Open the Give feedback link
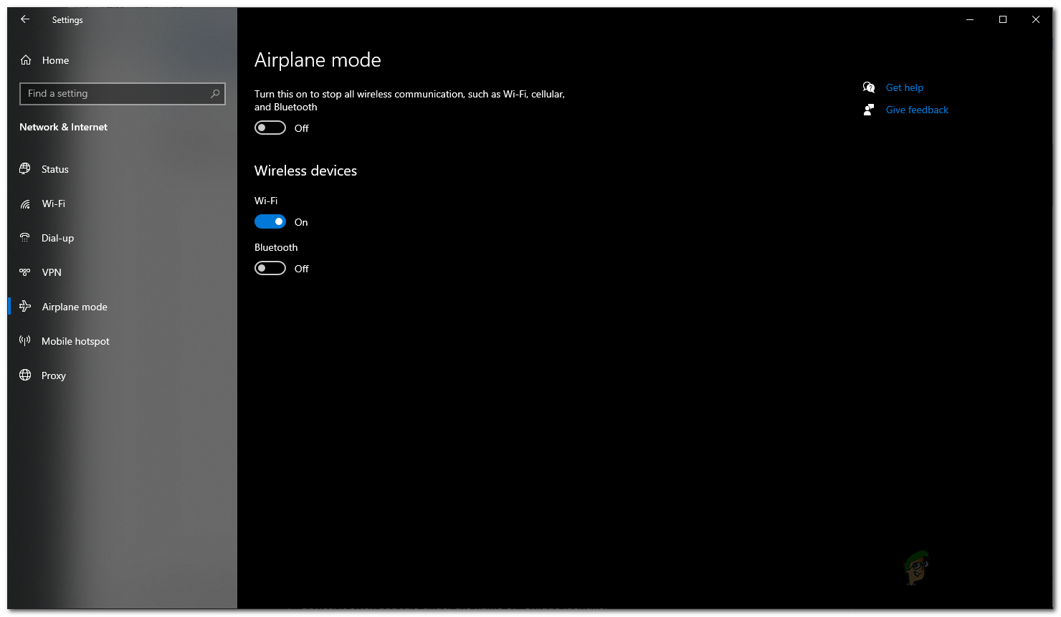Screen dimensions: 1061x617 [x=917, y=110]
